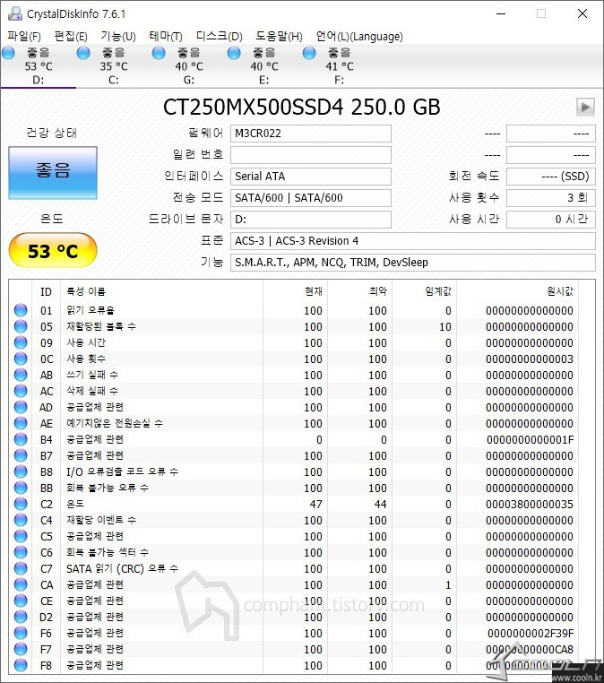Open the 파일(F) menu
The height and width of the screenshot is (683, 604).
(24, 36)
